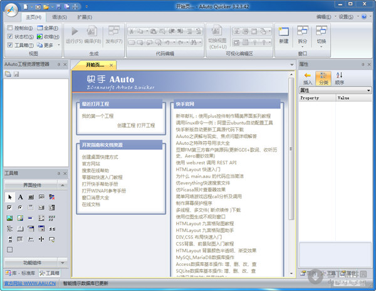The image size is (376, 291).
Task: Click the cut scissors icon in code editing group
Action: click(132, 31)
